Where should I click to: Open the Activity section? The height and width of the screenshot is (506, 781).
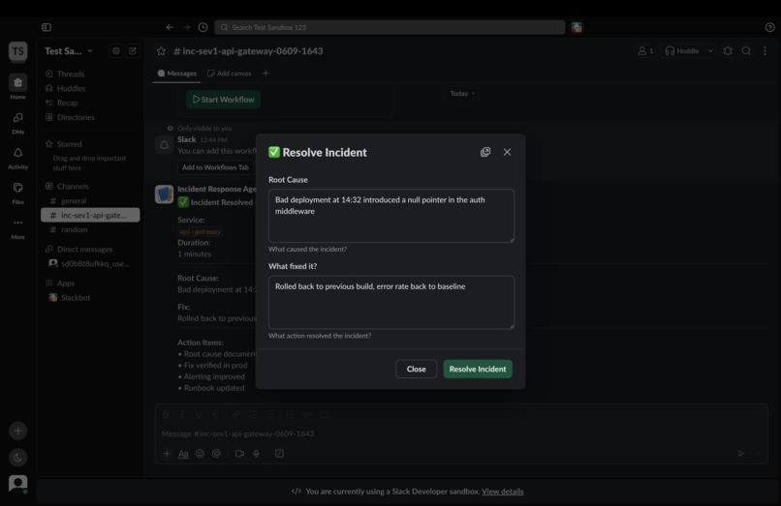coord(18,158)
